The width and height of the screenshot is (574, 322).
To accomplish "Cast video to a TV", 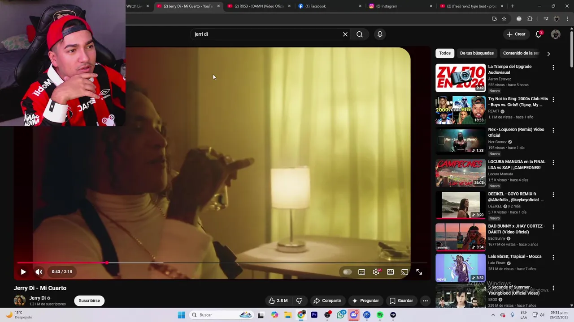I will coord(404,271).
